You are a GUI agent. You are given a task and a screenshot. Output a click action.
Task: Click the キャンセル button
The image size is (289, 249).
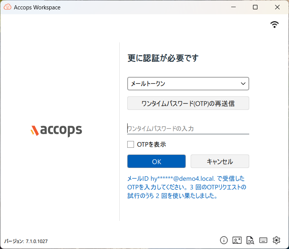point(220,161)
